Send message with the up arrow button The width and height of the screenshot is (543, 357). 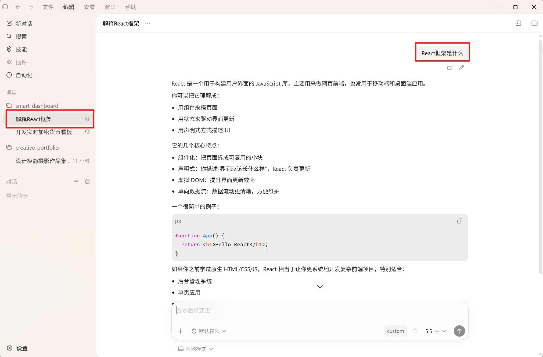[x=459, y=331]
